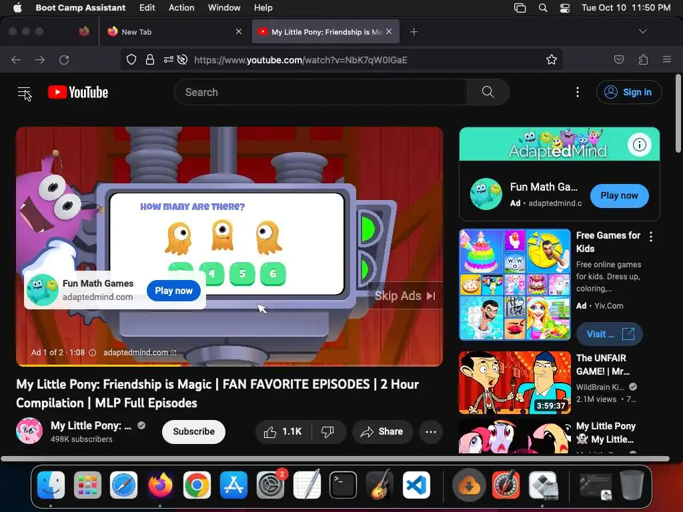Screen dimensions: 683x512
Task: Click the Subscribe button
Action: (193, 431)
